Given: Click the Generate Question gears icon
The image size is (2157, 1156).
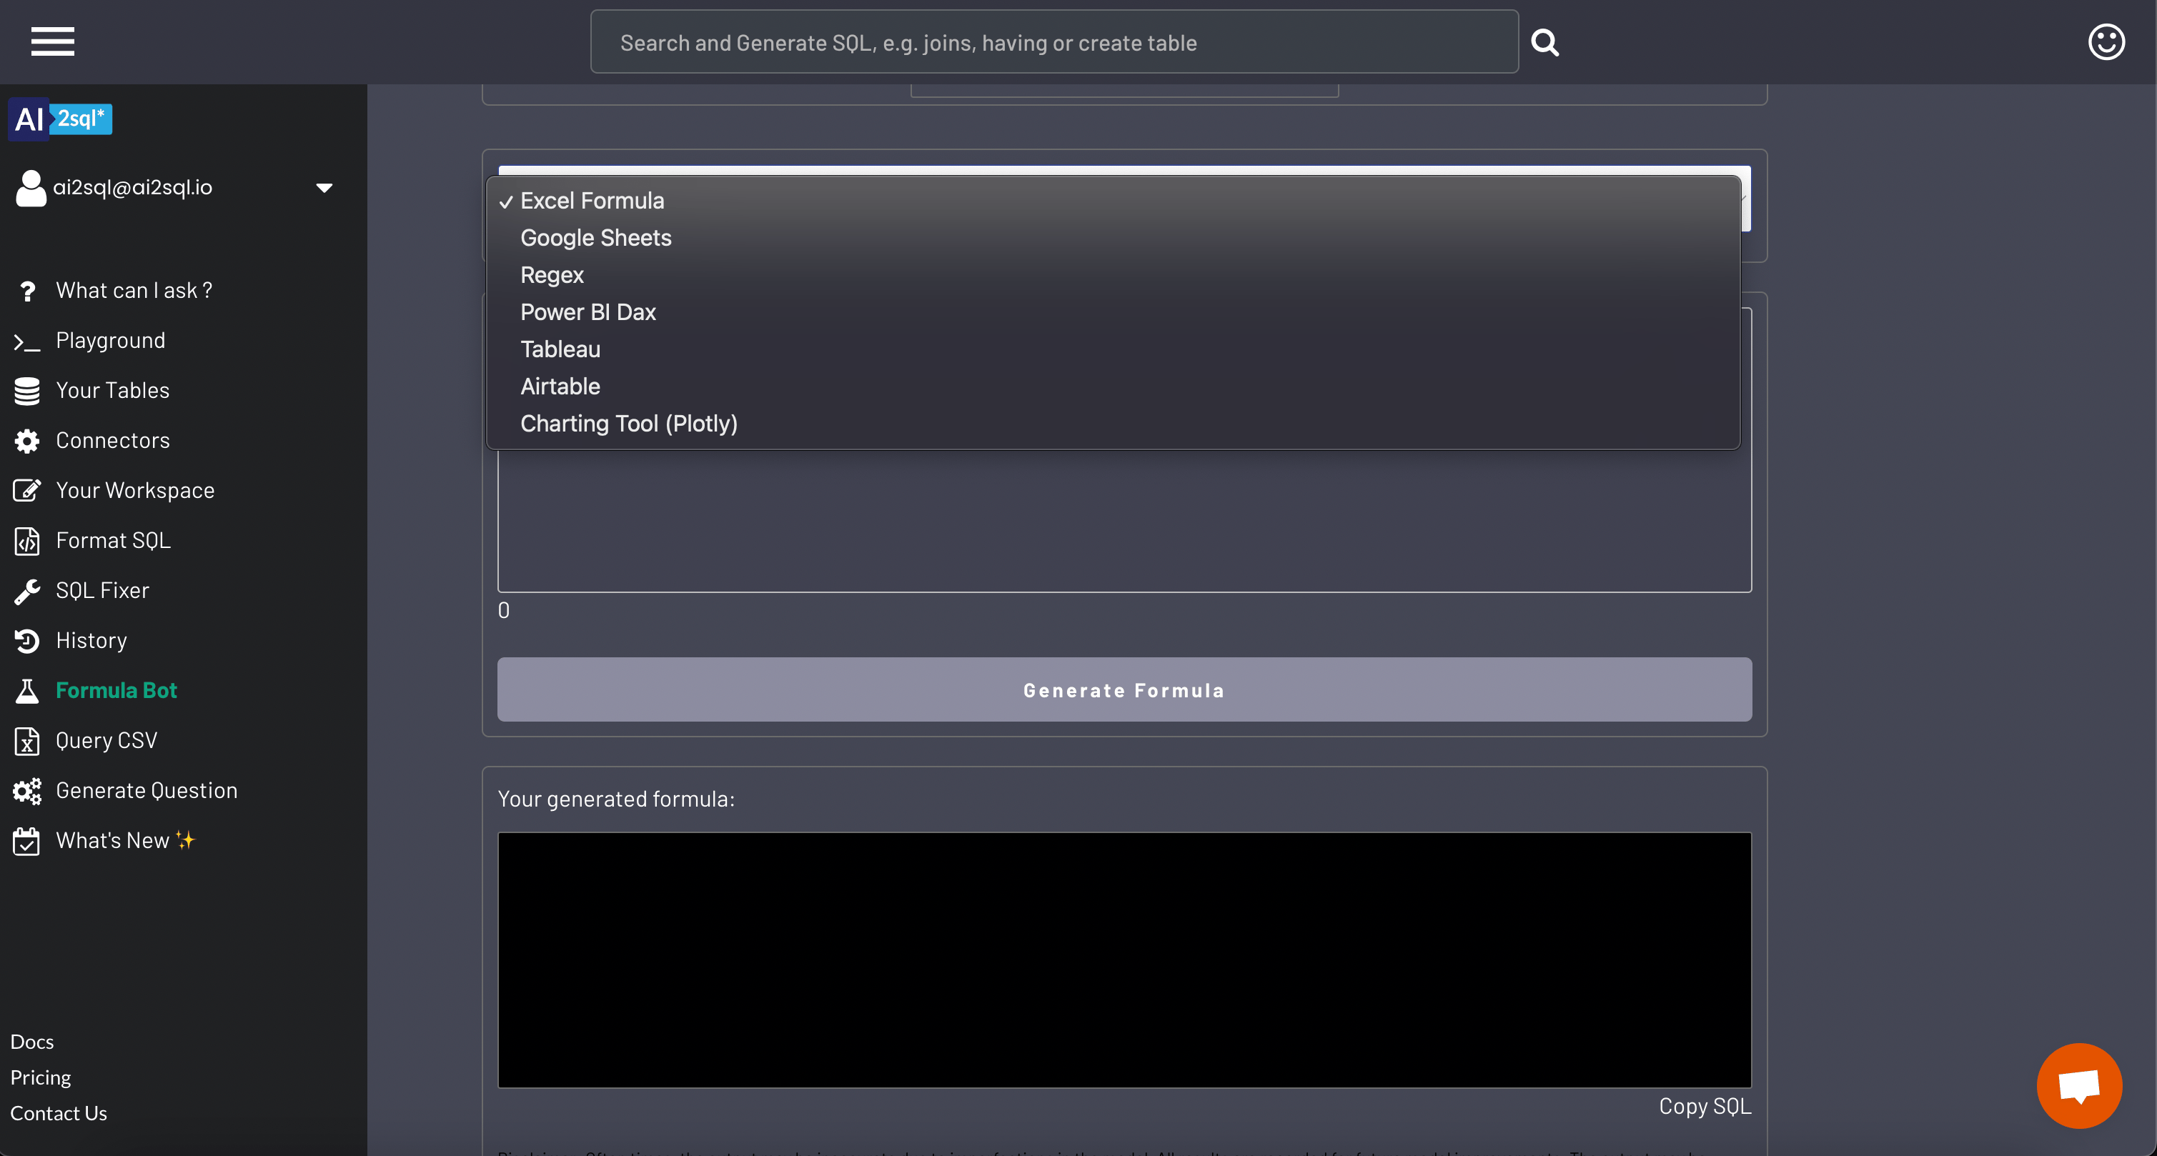Looking at the screenshot, I should pyautogui.click(x=26, y=791).
